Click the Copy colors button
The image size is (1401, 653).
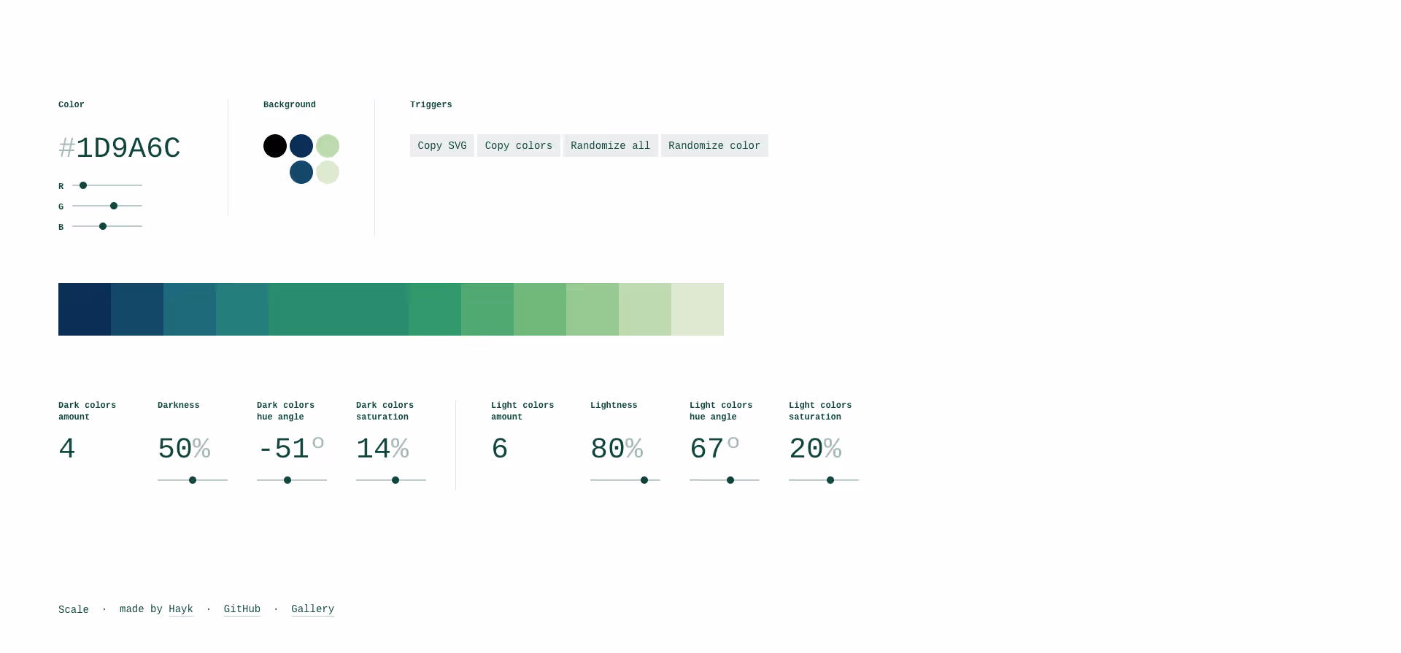click(x=519, y=145)
